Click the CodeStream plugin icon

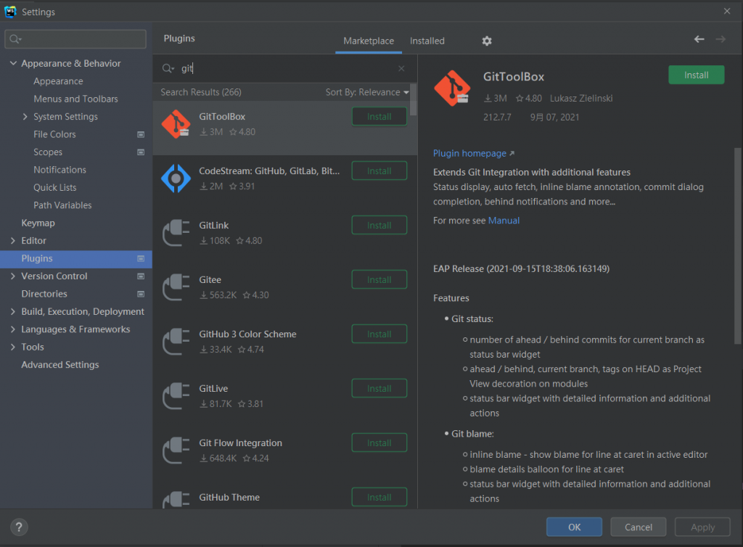point(176,178)
